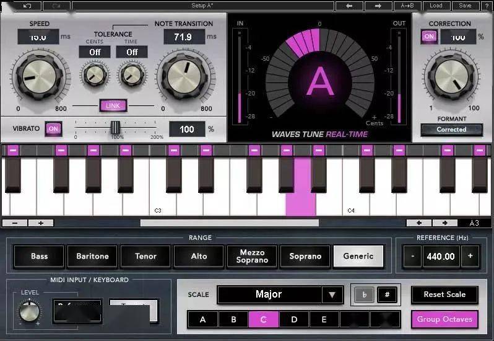Image resolution: width=494 pixels, height=341 pixels.
Task: Open the Major scale dropdown
Action: pyautogui.click(x=280, y=294)
